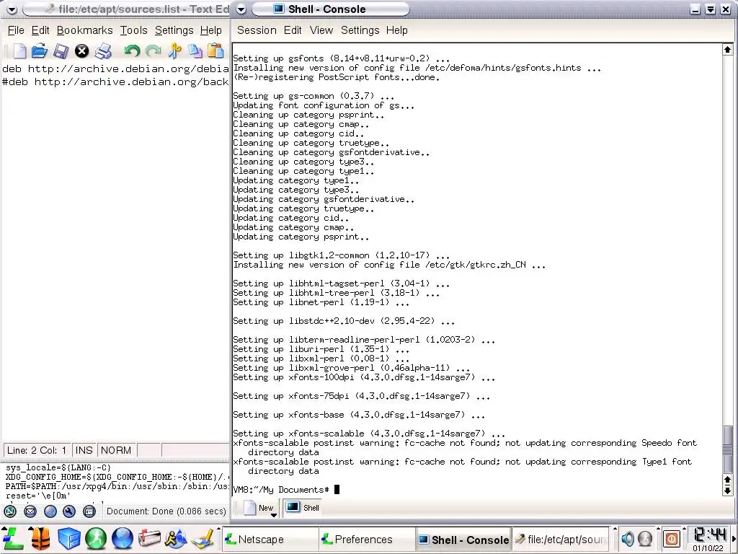Launch the AIM instant messenger icon
The width and height of the screenshot is (738, 554).
176,538
